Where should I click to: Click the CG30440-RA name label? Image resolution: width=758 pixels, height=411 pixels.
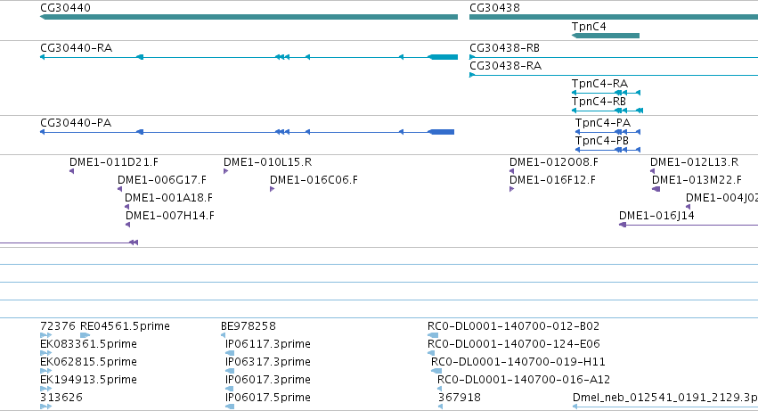[76, 48]
